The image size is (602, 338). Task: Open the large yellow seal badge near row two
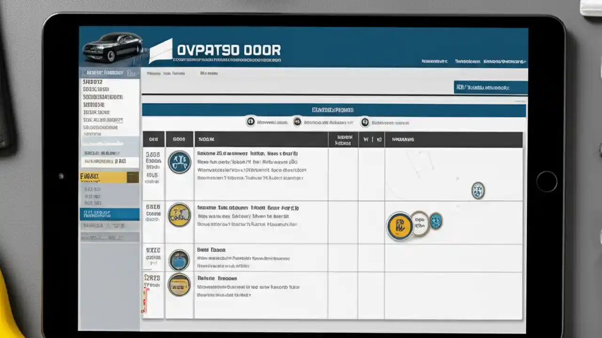(x=400, y=226)
